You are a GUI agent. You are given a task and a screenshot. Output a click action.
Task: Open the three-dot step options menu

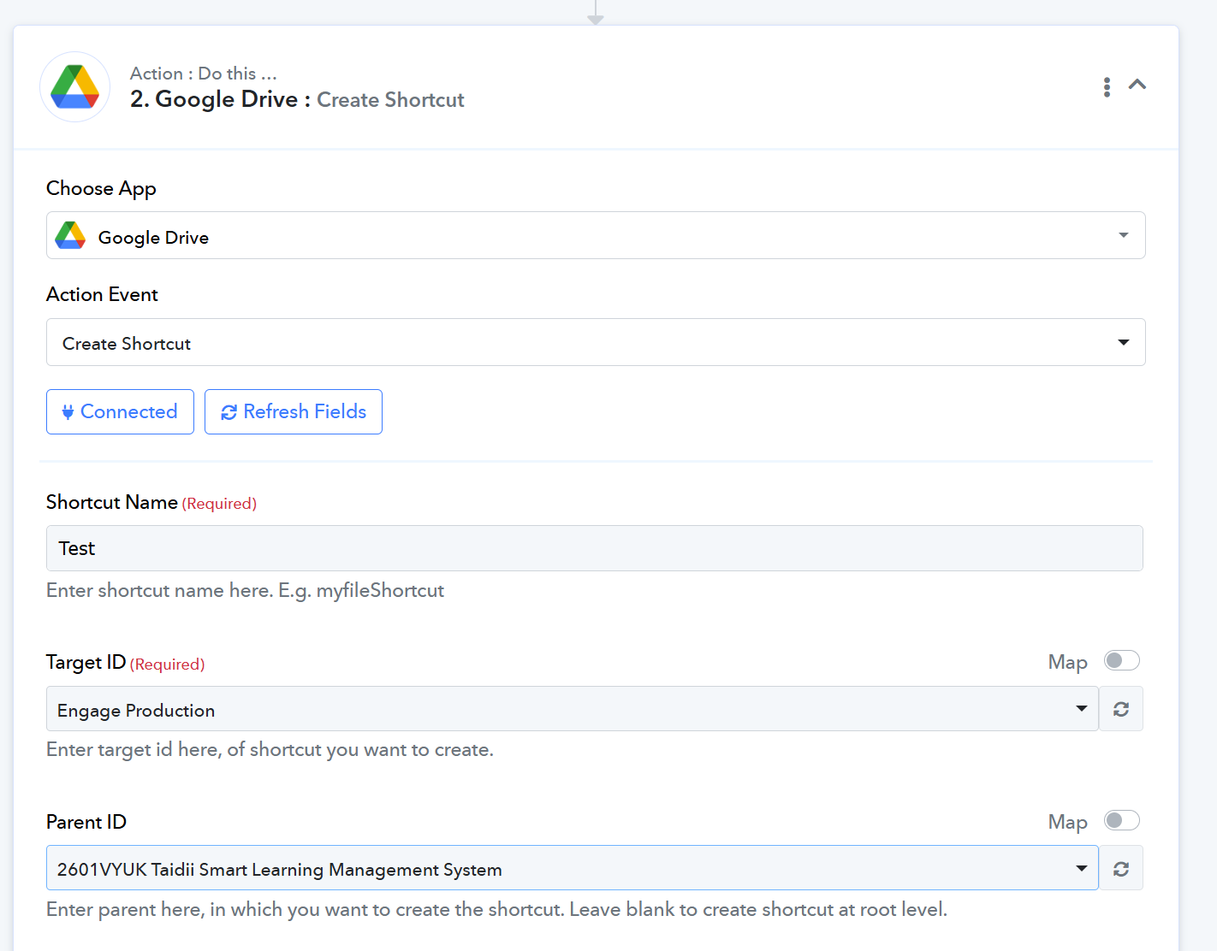click(1107, 86)
